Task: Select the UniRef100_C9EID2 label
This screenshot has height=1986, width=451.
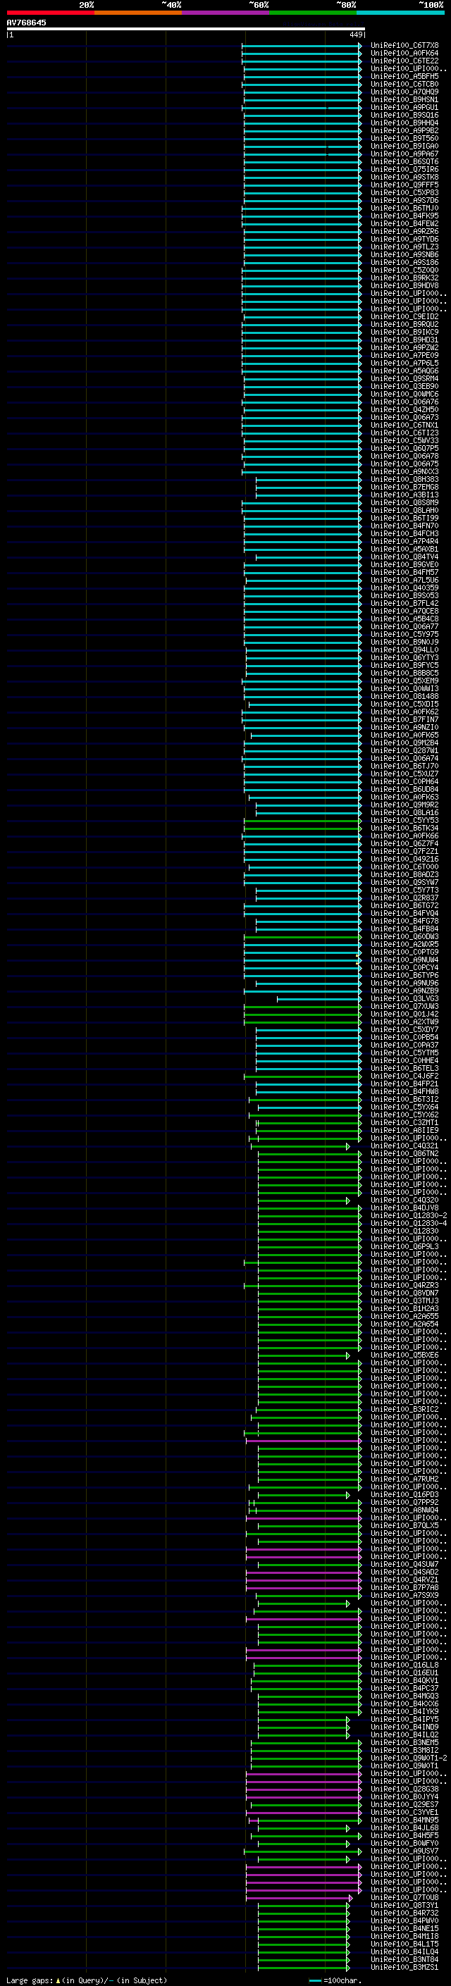Action: pyautogui.click(x=404, y=317)
